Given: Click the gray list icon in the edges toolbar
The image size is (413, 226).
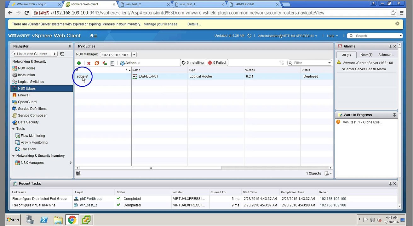Looking at the screenshot, I should (112, 63).
